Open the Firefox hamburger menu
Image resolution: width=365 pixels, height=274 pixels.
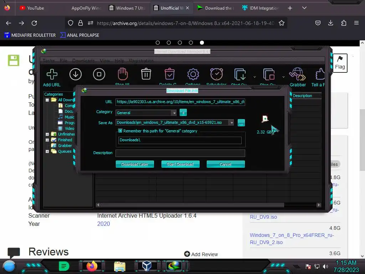[x=356, y=23]
